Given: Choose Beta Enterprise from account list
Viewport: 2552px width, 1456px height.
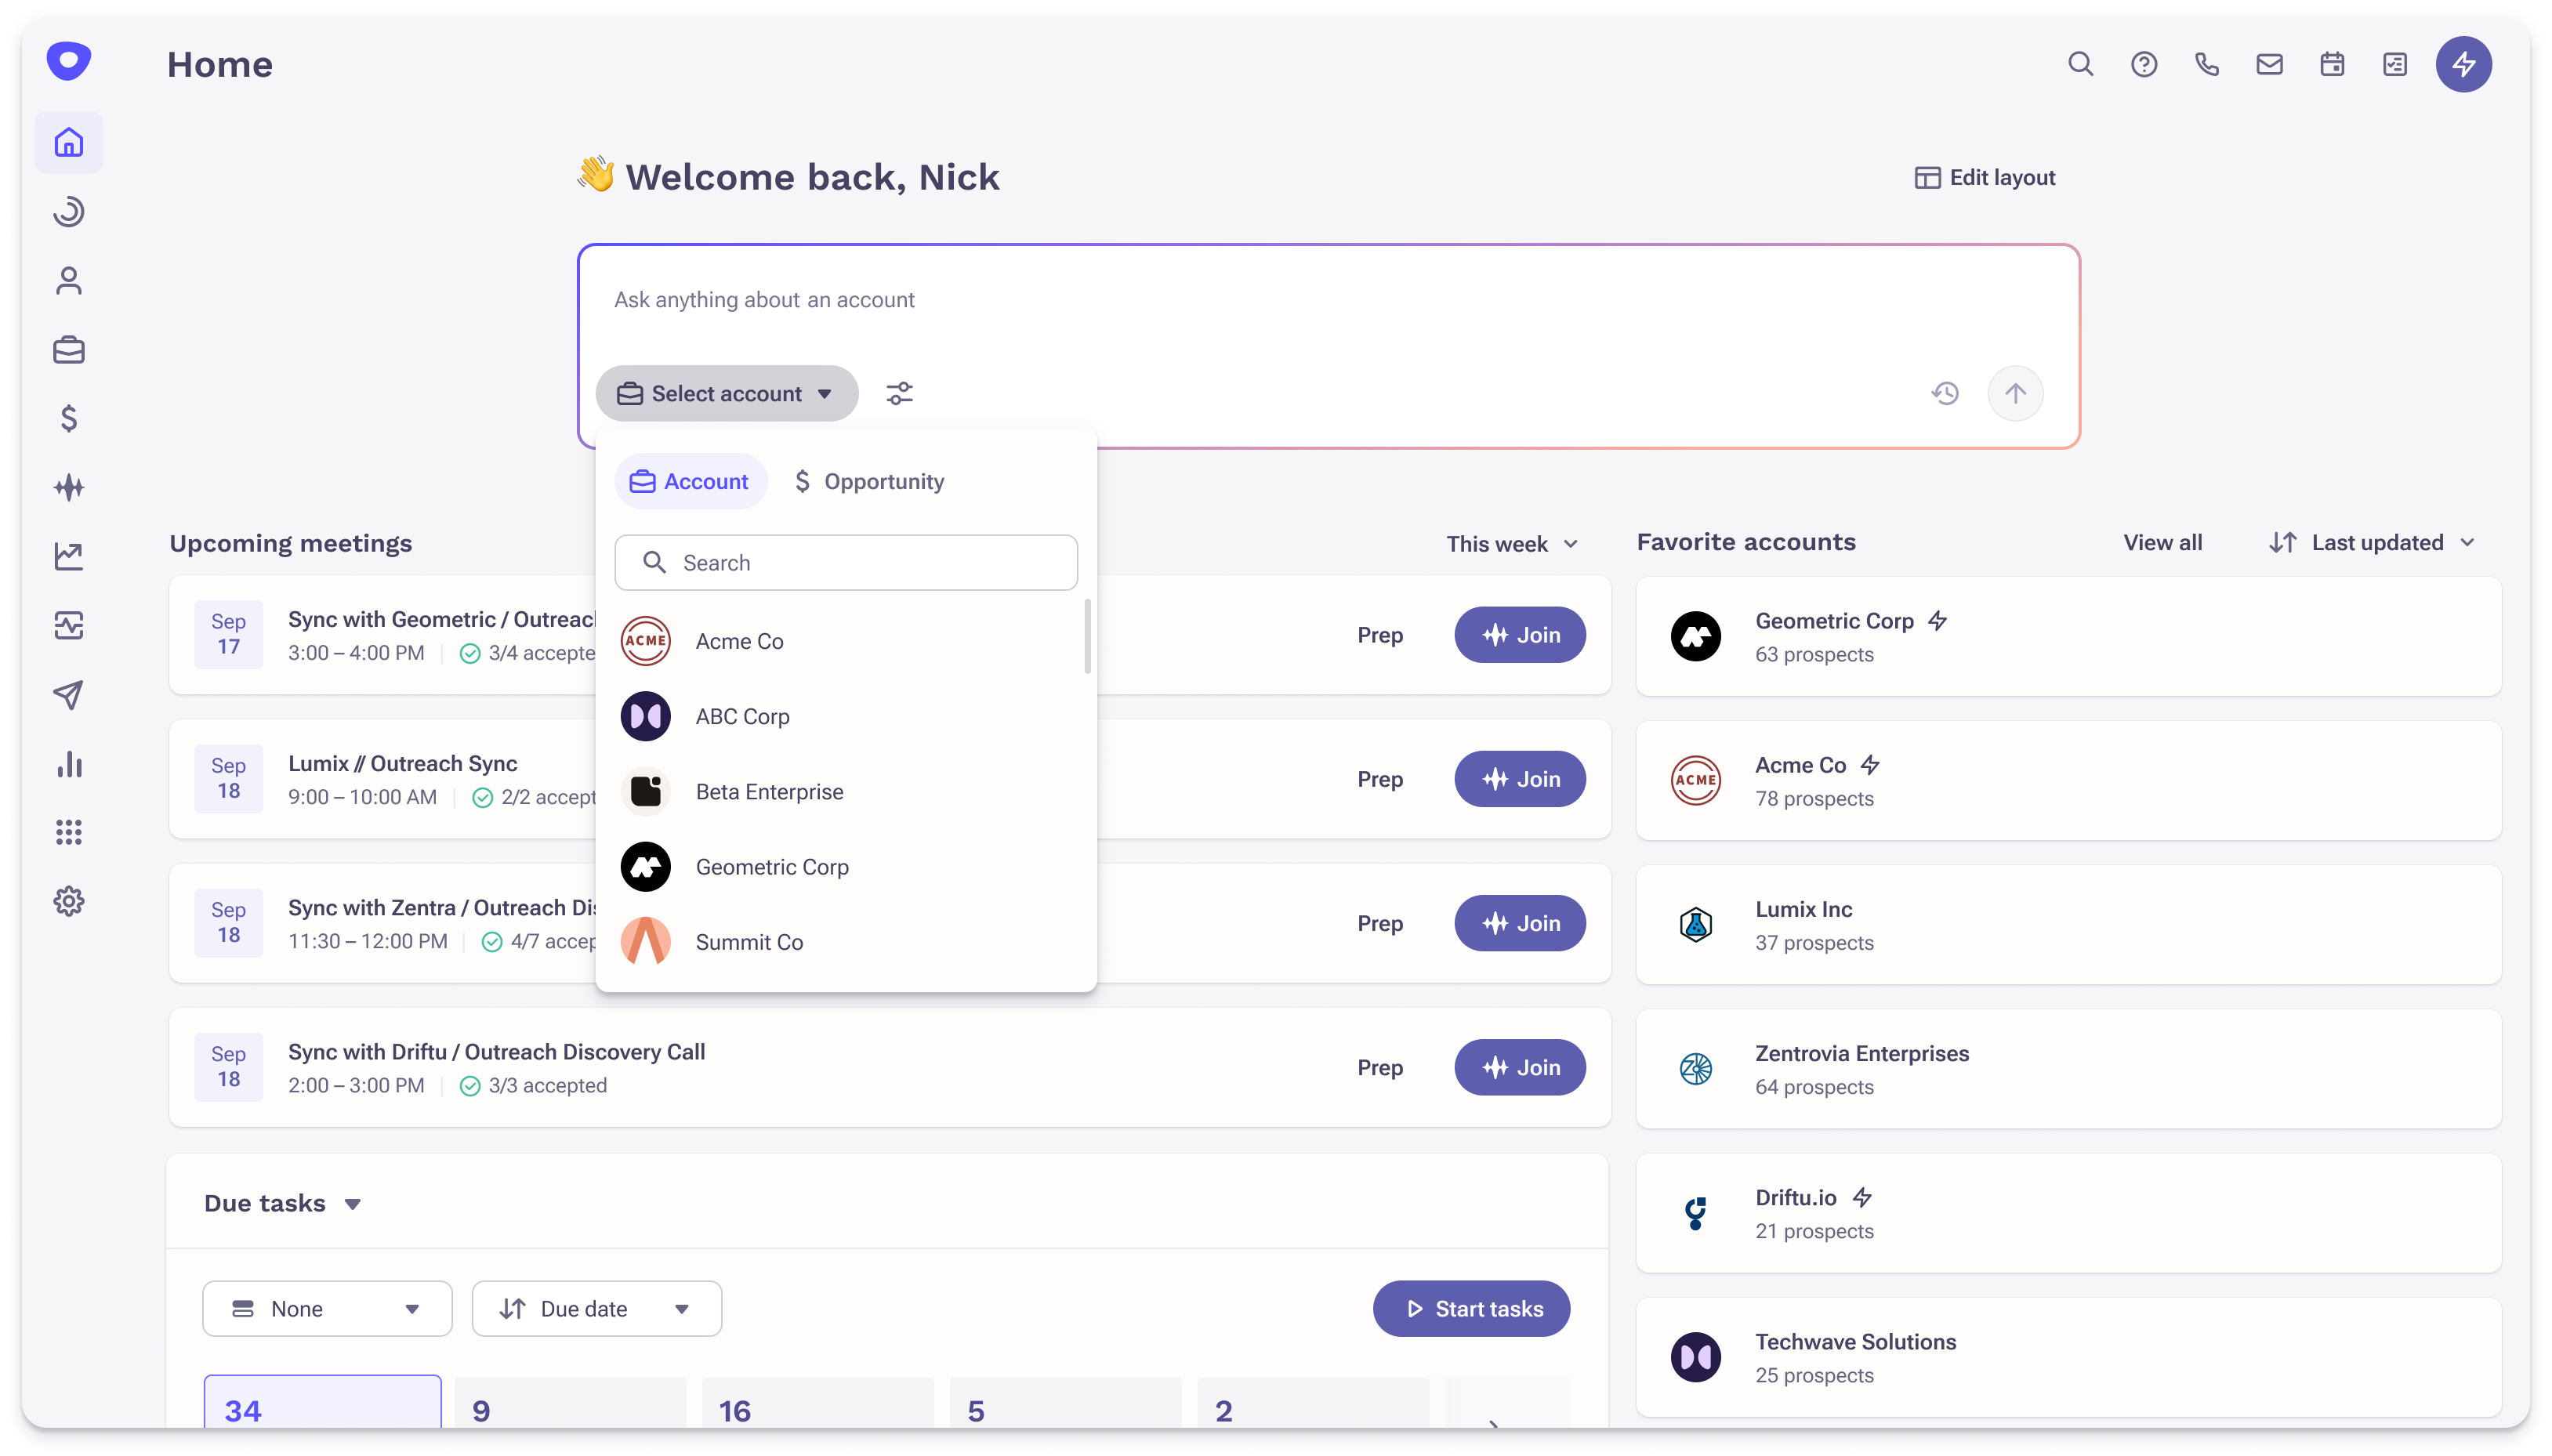Looking at the screenshot, I should pyautogui.click(x=769, y=792).
